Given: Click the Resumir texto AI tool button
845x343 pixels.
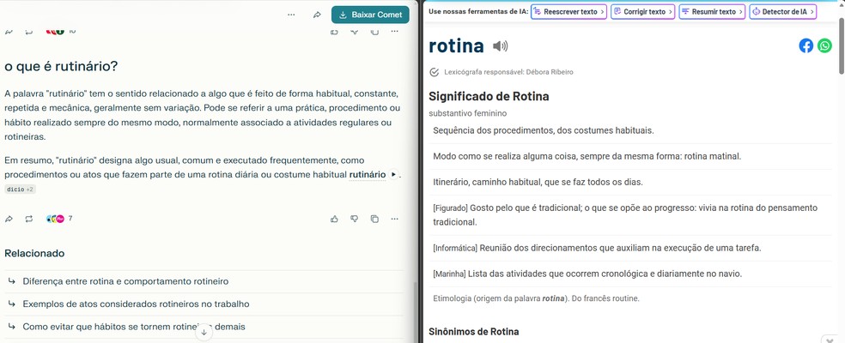Looking at the screenshot, I should 712,11.
